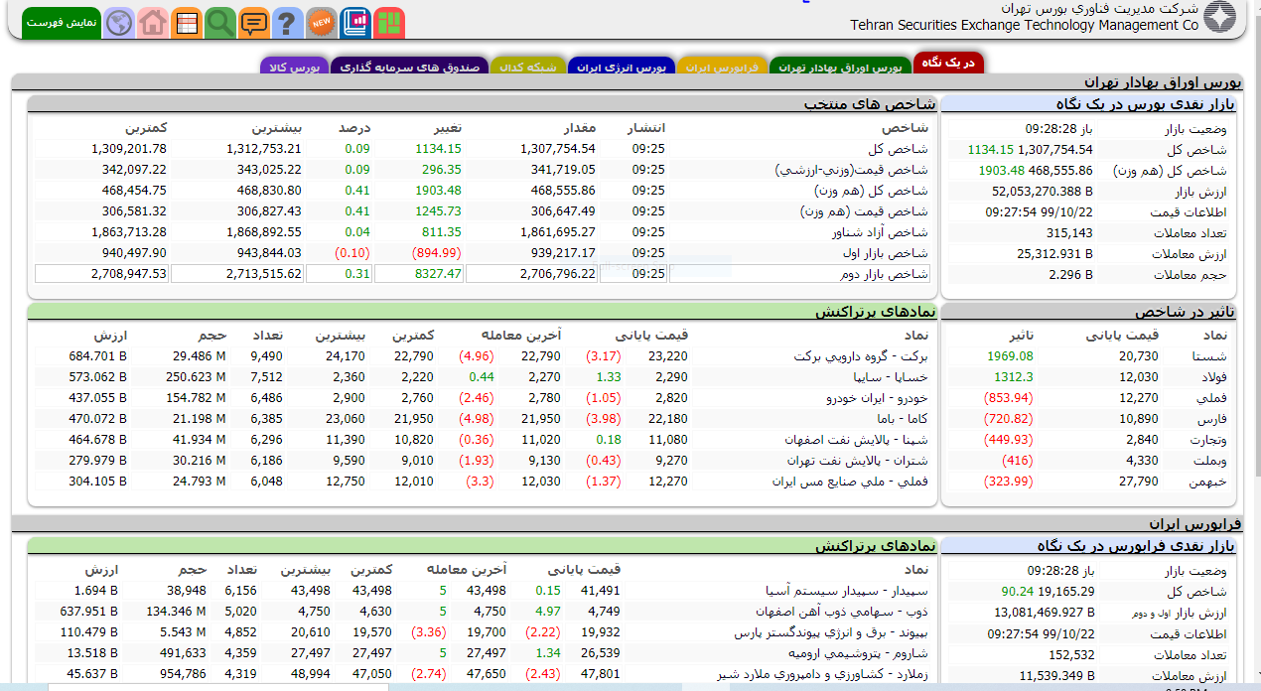Viewport: 1261px width, 691px height.
Task: Open شاخص قیمت(وزنی-ارزشی) index row
Action: [x=851, y=170]
